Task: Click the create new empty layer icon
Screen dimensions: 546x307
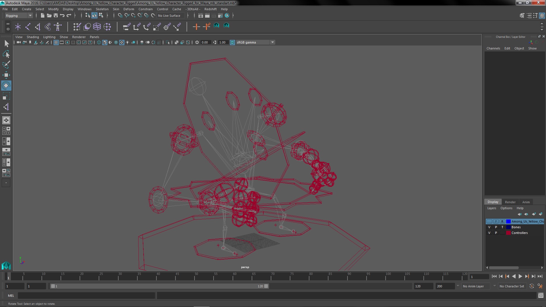Action: 534,214
